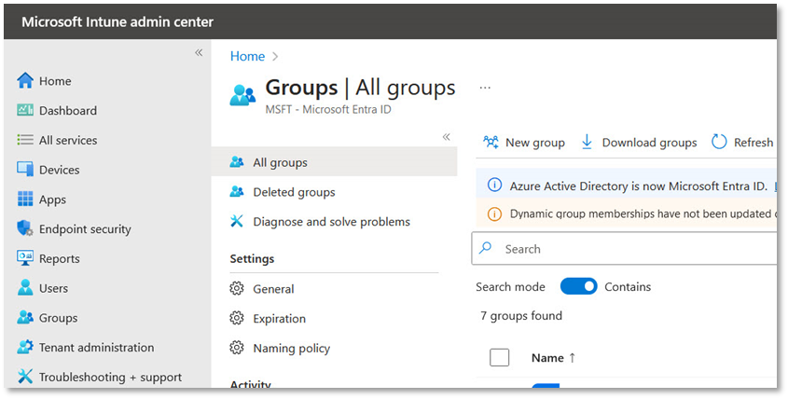
Task: Click in the groups Search field
Action: point(624,248)
